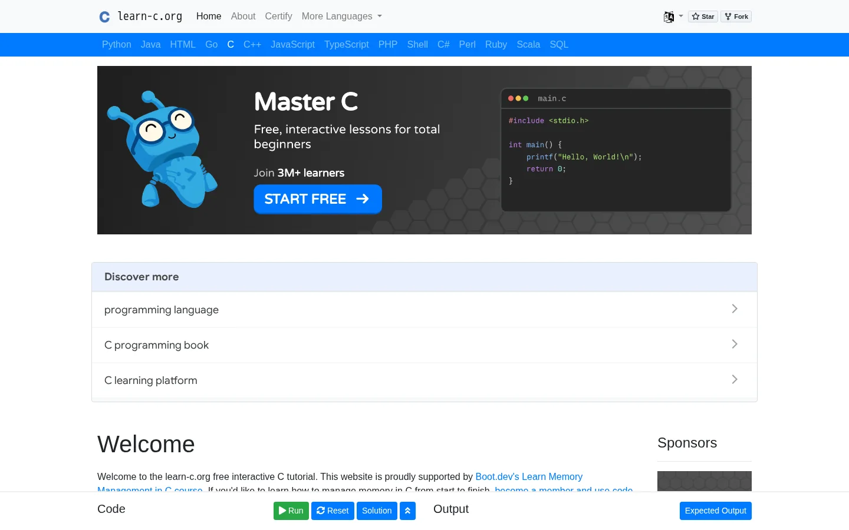Run the code with the Run button
Image resolution: width=849 pixels, height=530 pixels.
coord(291,511)
